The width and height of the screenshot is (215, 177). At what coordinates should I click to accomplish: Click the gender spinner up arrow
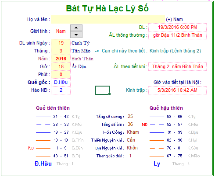point(76,28)
